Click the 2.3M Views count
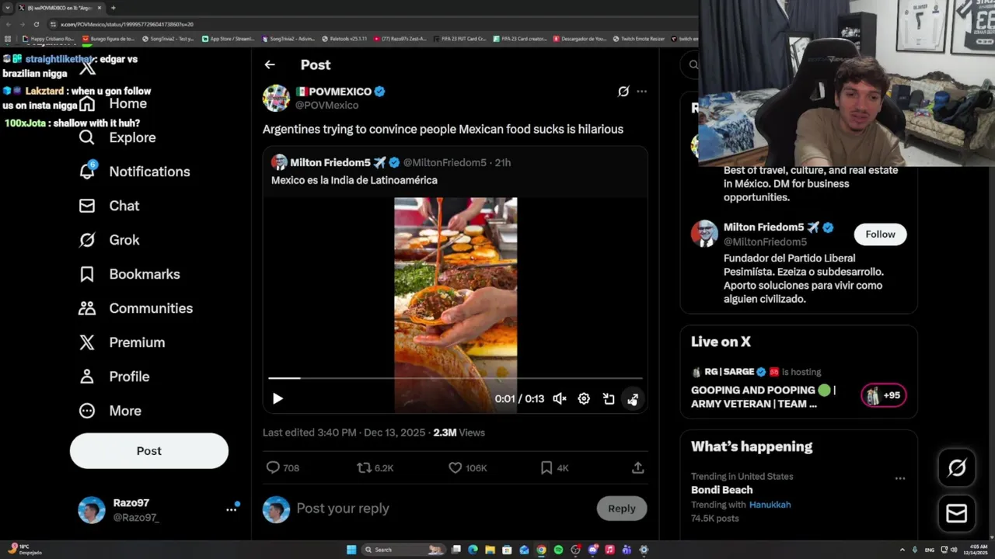This screenshot has width=995, height=559. [459, 432]
